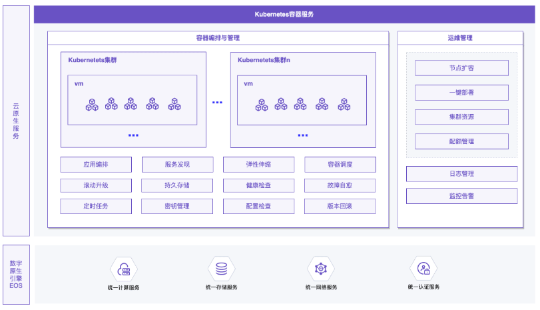This screenshot has width=540, height=310.
Task: Click the 统一存储服务 database stack icon
Action: point(222,269)
